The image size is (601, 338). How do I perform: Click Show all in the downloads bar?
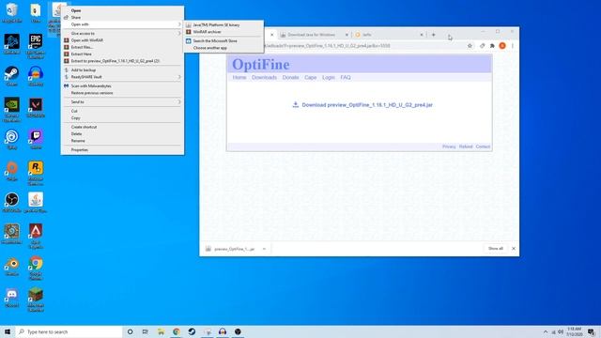[496, 249]
